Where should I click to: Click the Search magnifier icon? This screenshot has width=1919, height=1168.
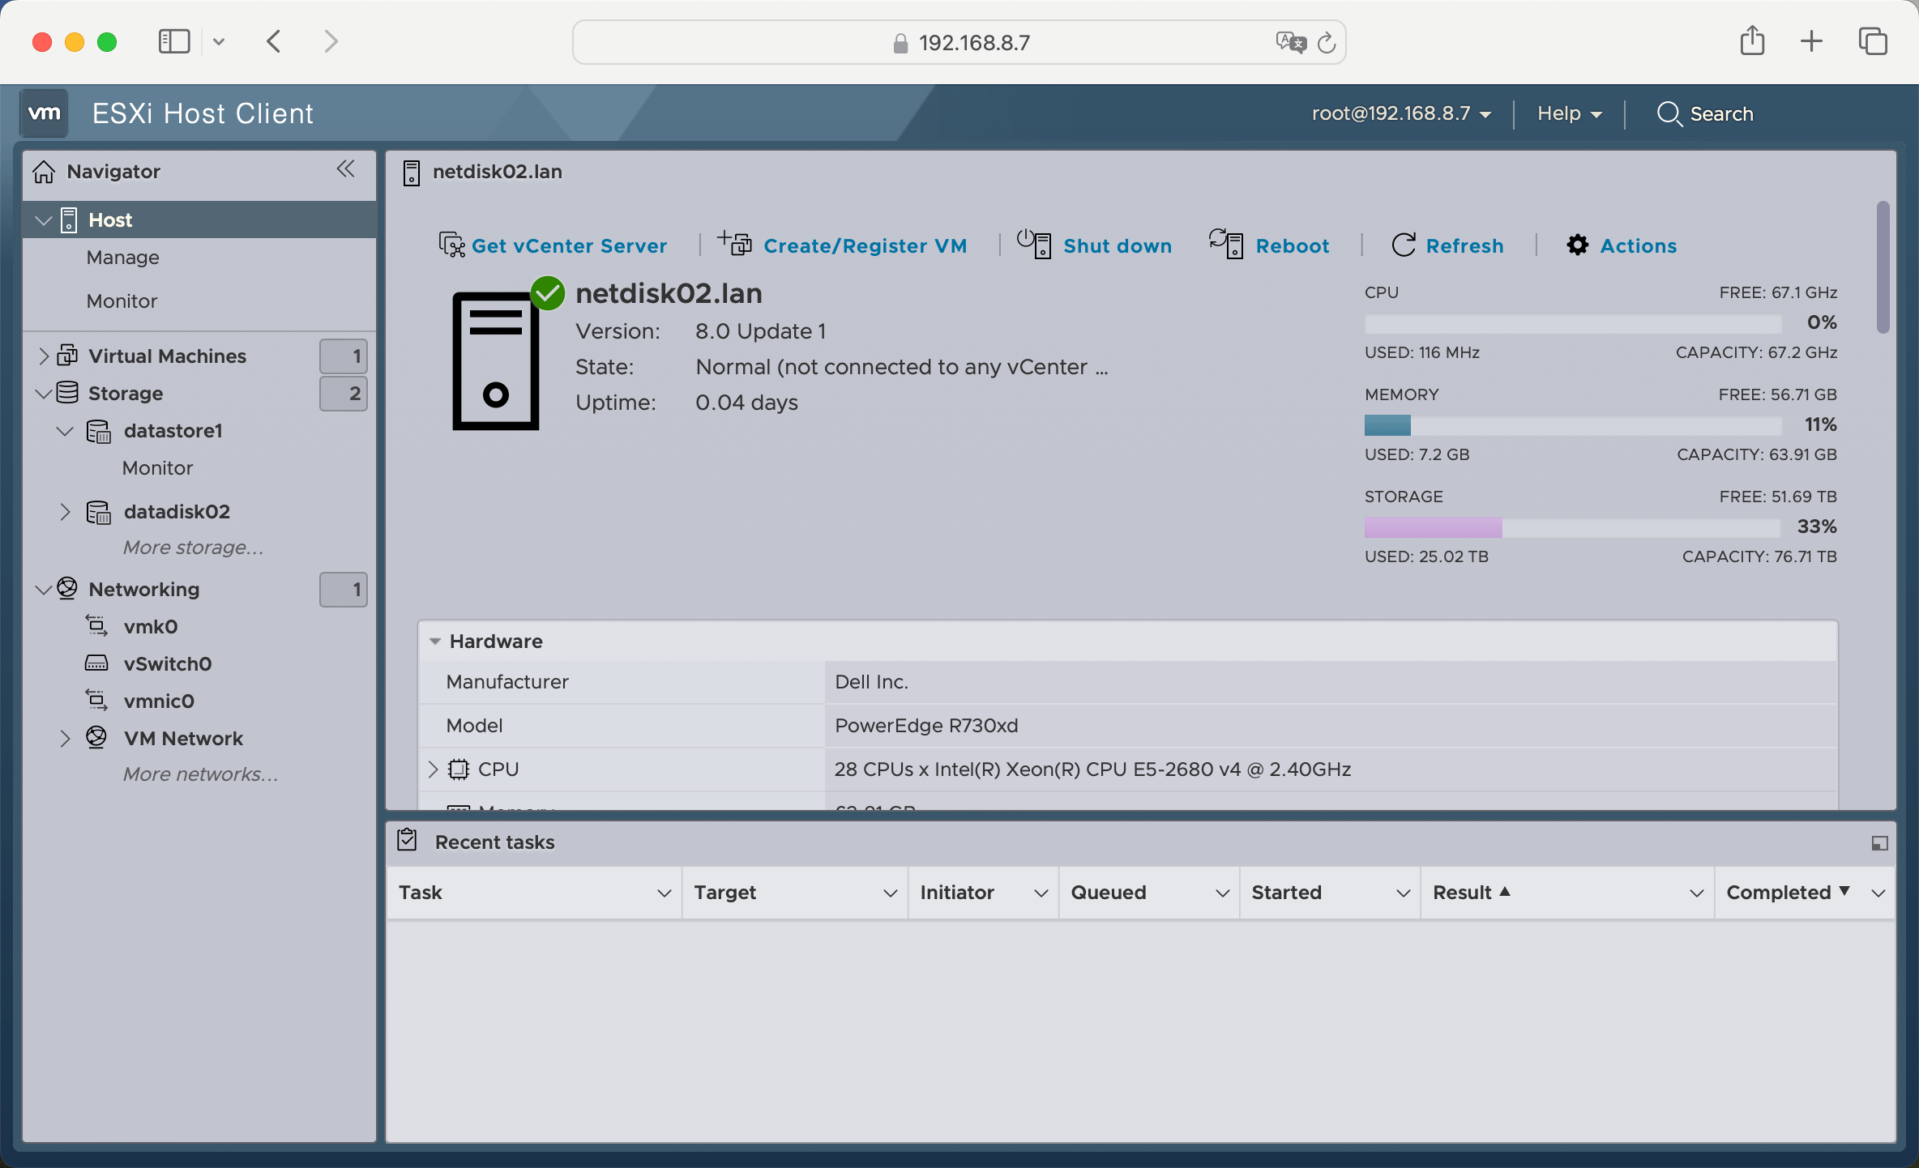point(1669,114)
